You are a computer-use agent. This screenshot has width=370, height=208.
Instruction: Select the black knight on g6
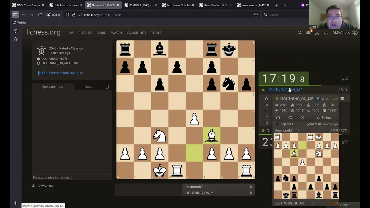[229, 84]
